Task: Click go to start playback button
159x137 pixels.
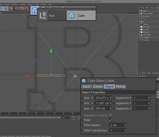Action: (73, 118)
